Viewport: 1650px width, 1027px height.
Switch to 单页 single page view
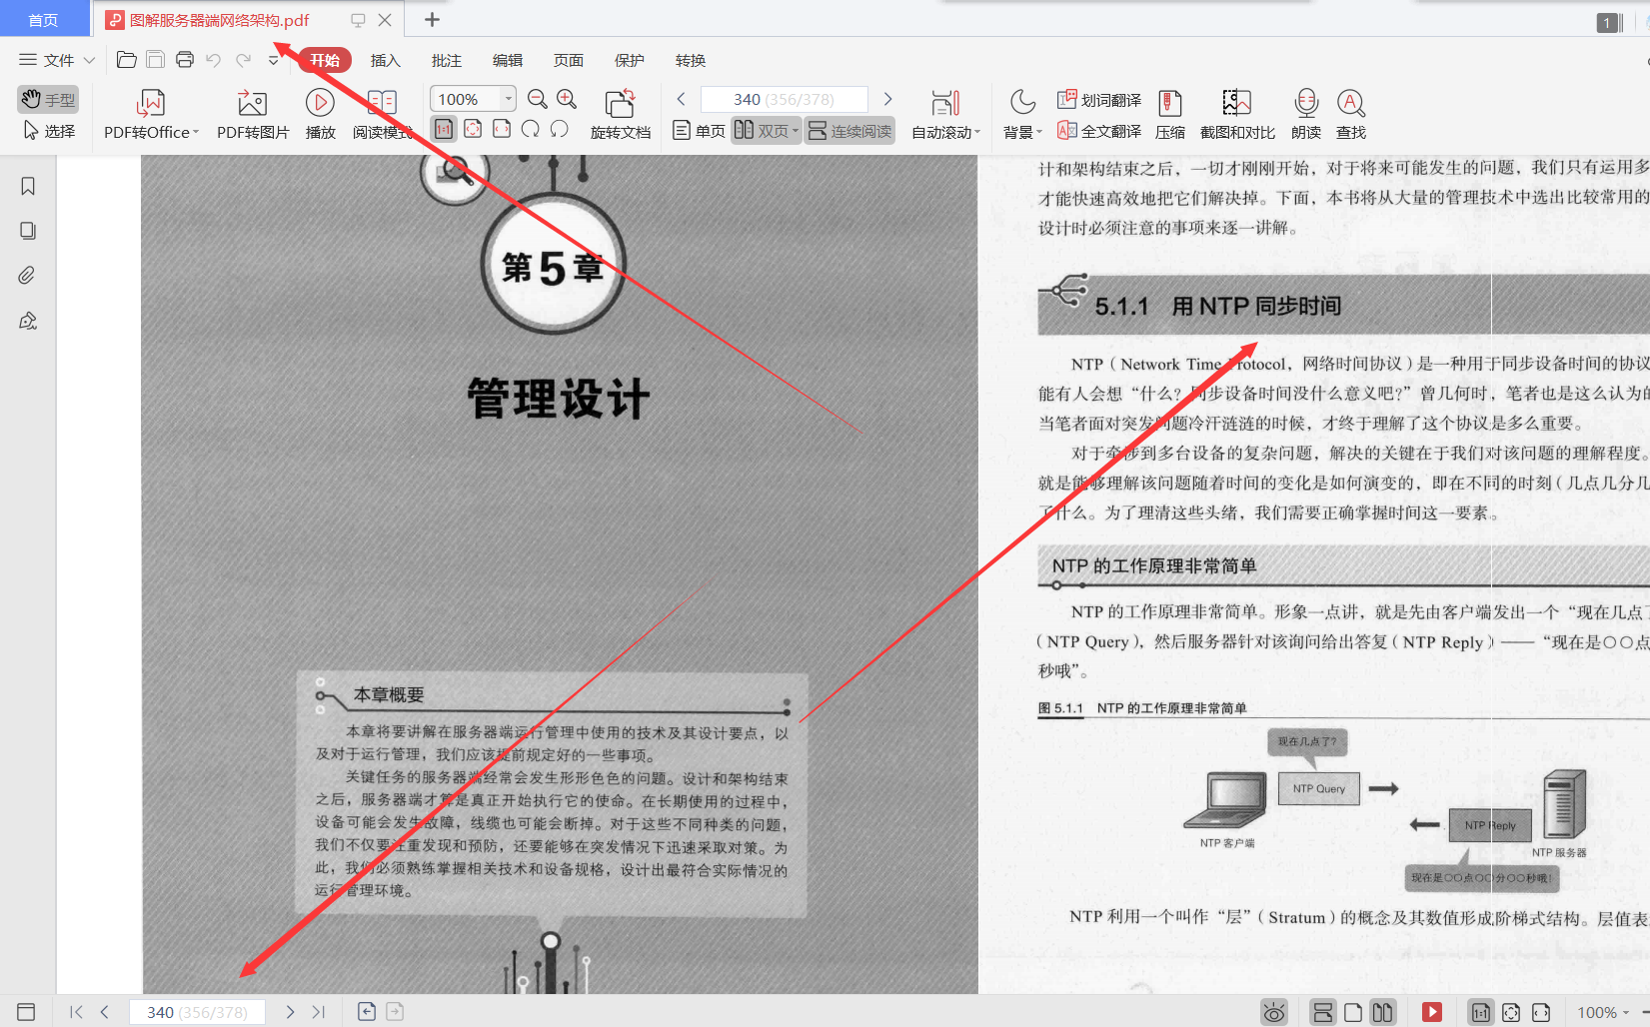[x=699, y=131]
